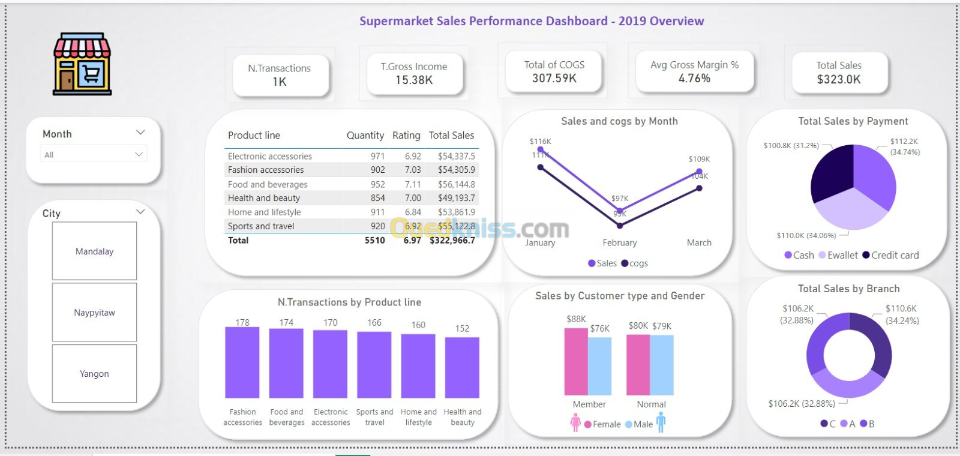960x456 pixels.
Task: Select Home and lifestyle table row
Action: pyautogui.click(x=352, y=212)
